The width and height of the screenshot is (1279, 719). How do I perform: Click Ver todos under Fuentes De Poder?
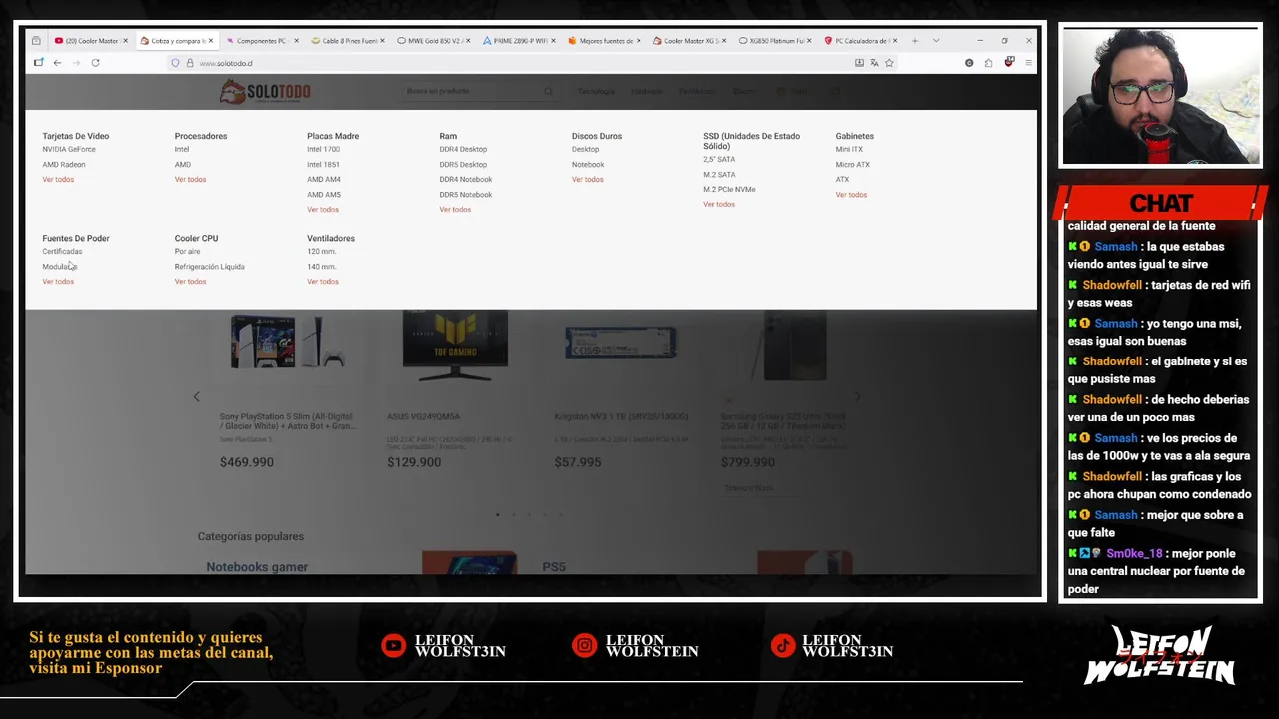[x=58, y=281]
